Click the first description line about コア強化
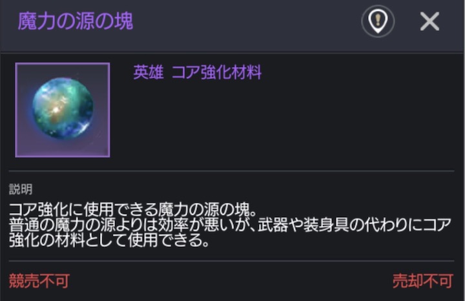The height and width of the screenshot is (301, 465). pos(133,210)
